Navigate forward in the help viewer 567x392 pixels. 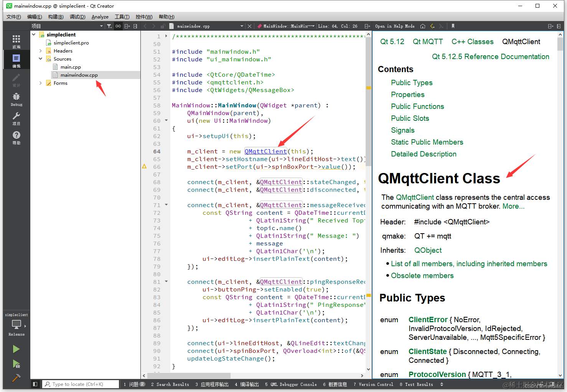[x=441, y=26]
